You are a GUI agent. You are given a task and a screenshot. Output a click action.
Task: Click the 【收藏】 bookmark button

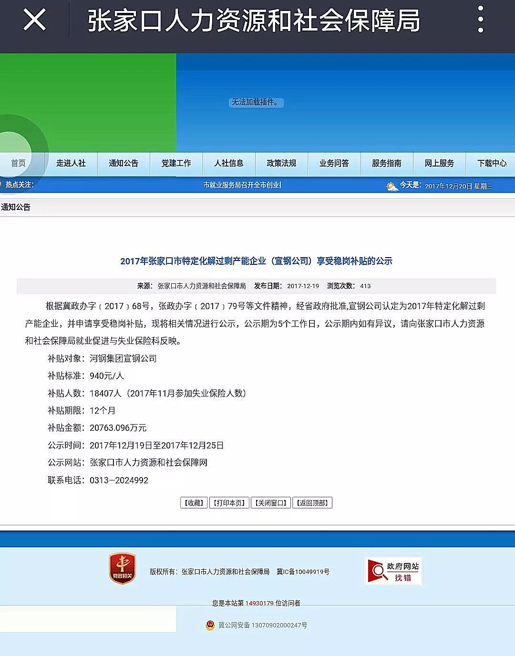click(194, 503)
